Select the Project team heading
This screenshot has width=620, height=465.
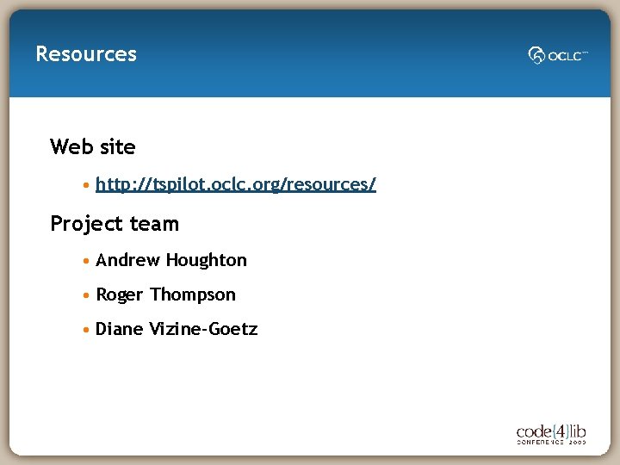pyautogui.click(x=115, y=224)
